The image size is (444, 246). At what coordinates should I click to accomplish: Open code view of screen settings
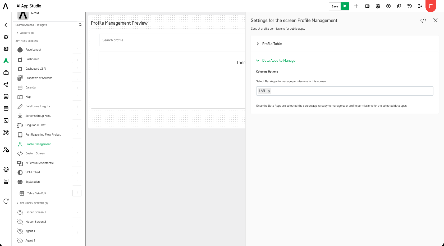(x=423, y=20)
